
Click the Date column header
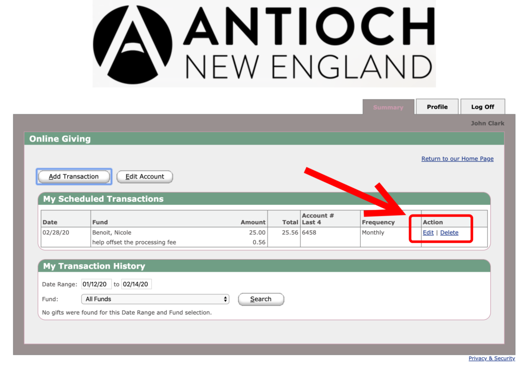tap(50, 223)
